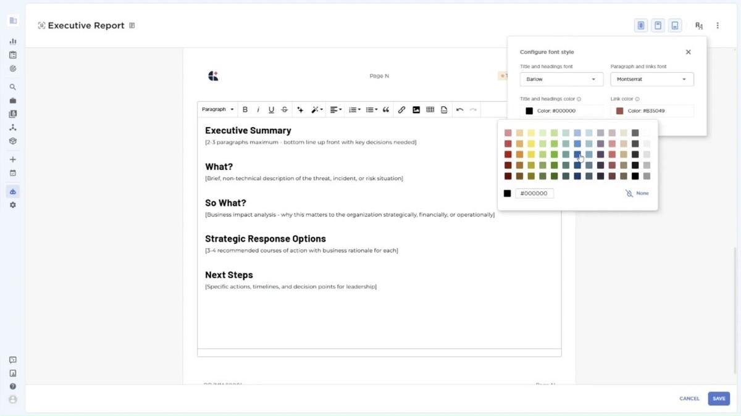This screenshot has height=416, width=741.
Task: Open the 'Title and headings font' Barlow dropdown
Action: click(561, 79)
